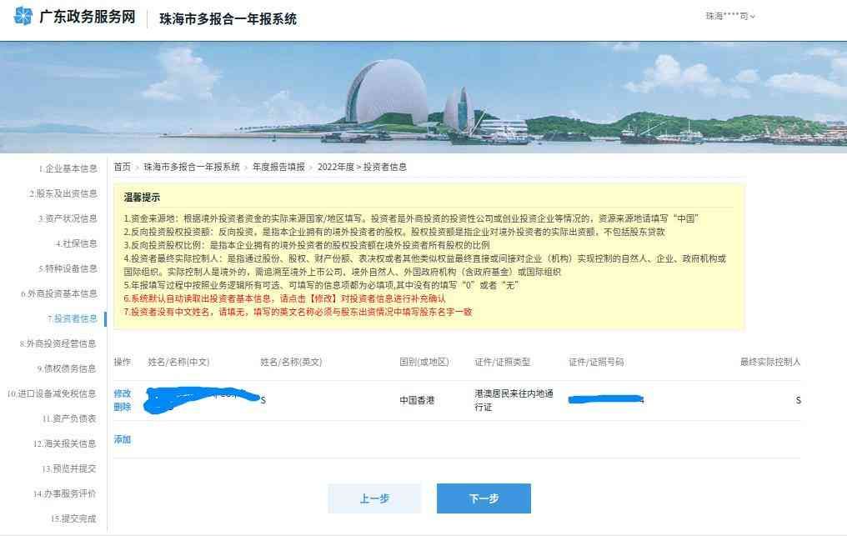
Task: Open step 11 资产负债表
Action: [x=69, y=418]
